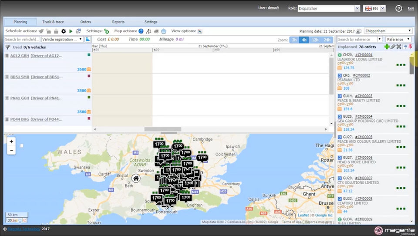418x236 pixels.
Task: Click the teal color square for AG12 GBH
Action: [x=89, y=55]
